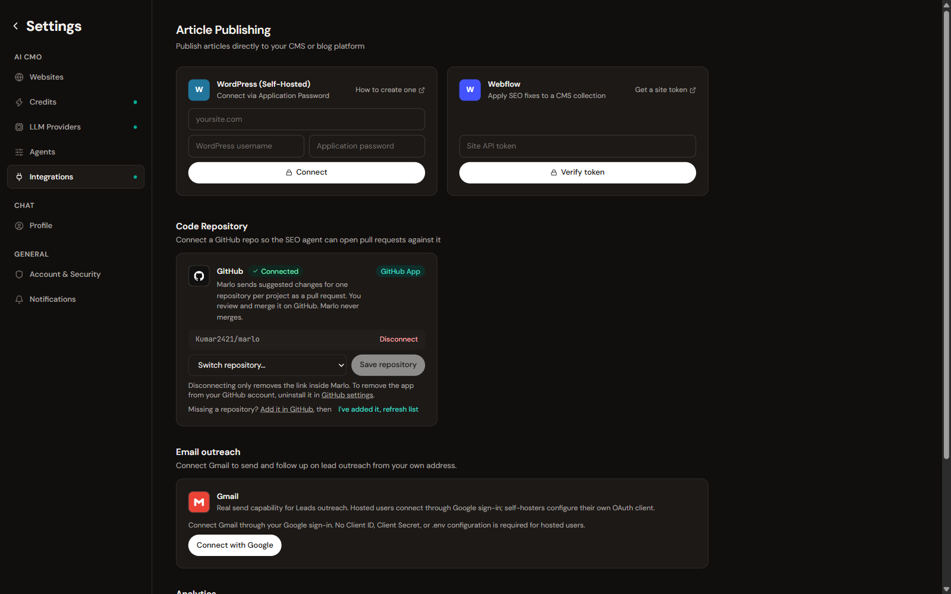This screenshot has width=951, height=594.
Task: Click the WordPress Connect button
Action: (306, 172)
